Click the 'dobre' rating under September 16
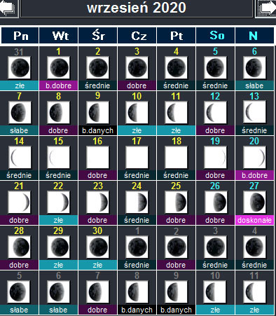This screenshot has width=276, height=316. click(x=97, y=175)
